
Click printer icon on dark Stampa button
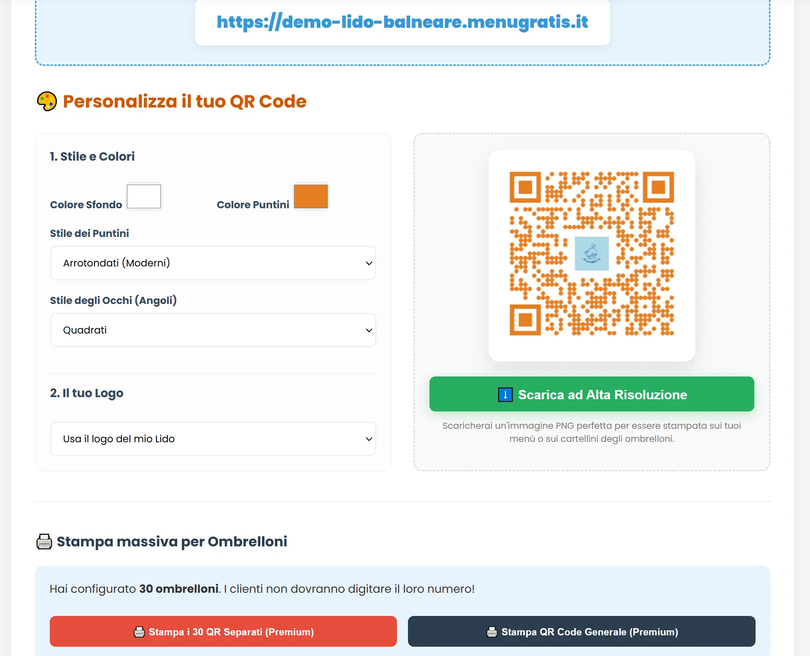tap(492, 632)
